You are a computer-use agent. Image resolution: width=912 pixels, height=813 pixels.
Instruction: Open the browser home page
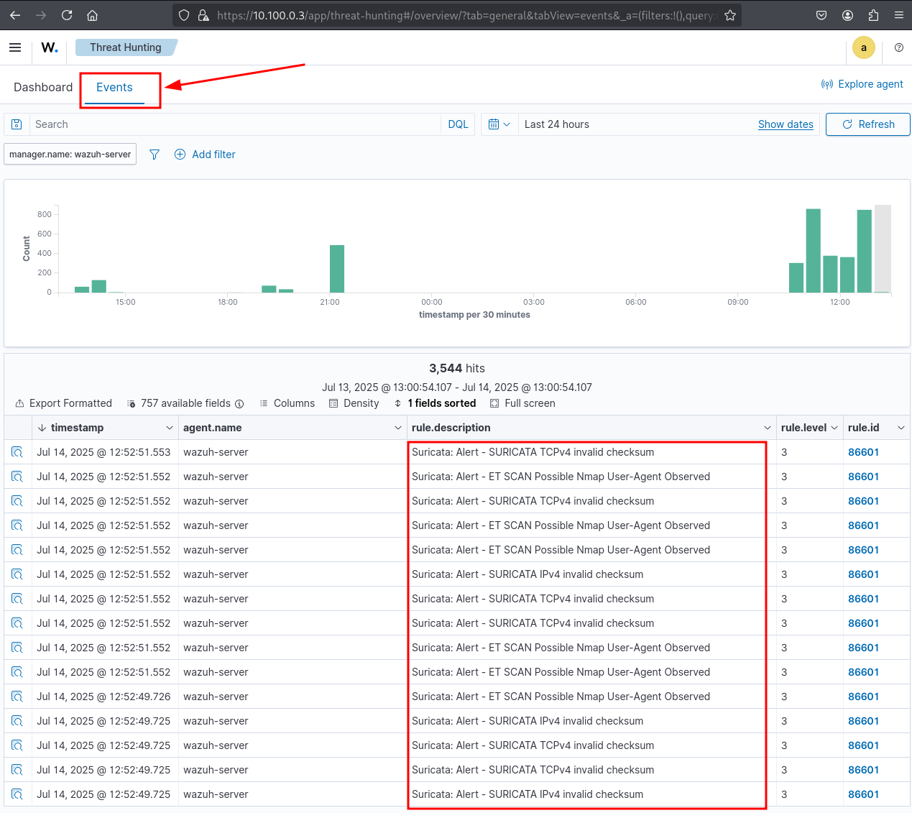coord(92,15)
